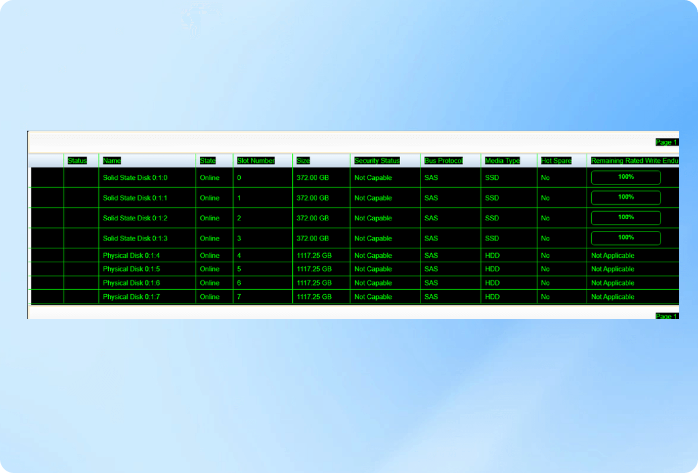
Task: Click Not Capable for Solid State Disk 0:1:2
Action: tap(373, 218)
